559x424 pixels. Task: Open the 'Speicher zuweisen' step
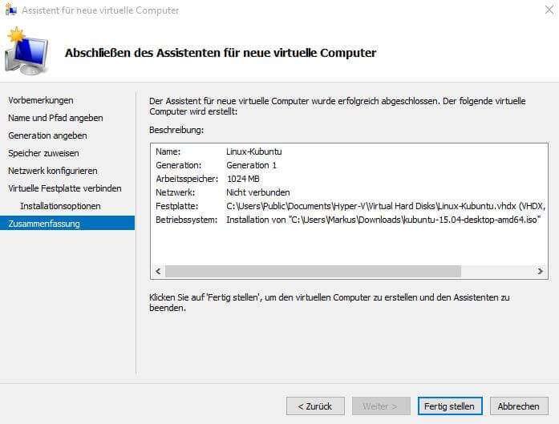point(43,153)
